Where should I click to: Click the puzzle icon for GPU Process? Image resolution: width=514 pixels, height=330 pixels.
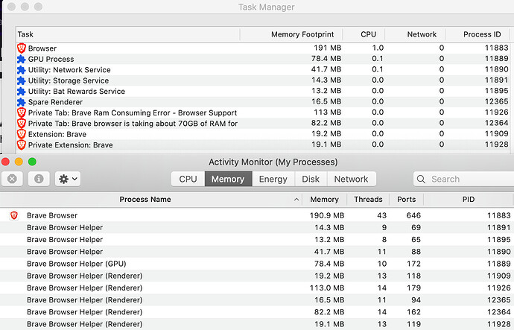point(21,59)
